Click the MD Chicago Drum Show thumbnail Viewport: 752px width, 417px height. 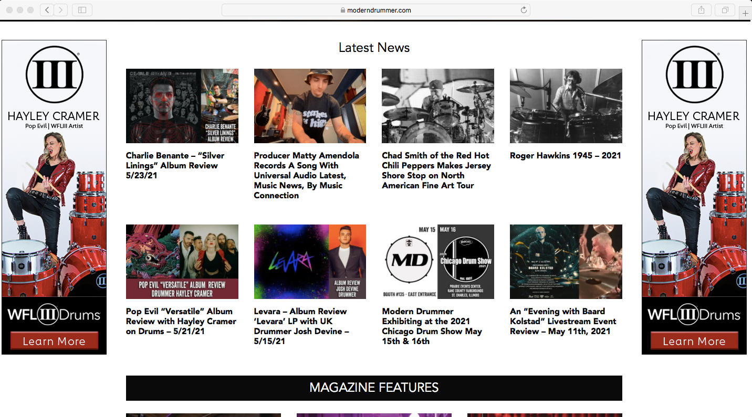pos(438,262)
